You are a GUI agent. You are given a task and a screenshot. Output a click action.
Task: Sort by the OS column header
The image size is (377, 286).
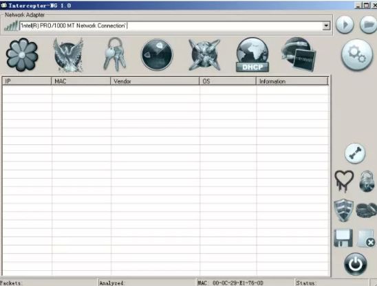point(228,81)
